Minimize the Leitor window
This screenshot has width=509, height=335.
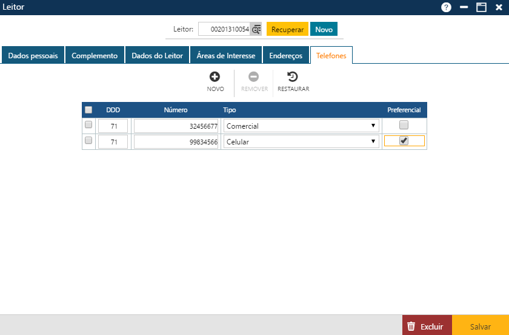click(464, 7)
